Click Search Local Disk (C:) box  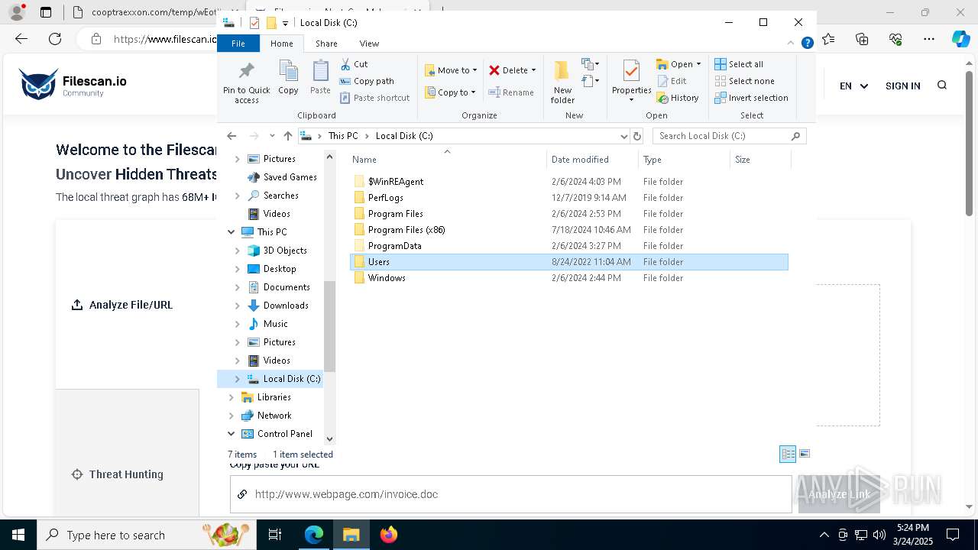(x=729, y=136)
